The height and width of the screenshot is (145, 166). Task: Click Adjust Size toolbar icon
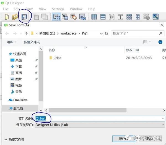coord(155,17)
